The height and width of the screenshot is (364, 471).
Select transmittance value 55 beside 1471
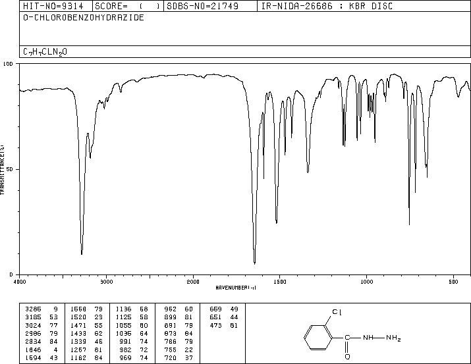pyautogui.click(x=99, y=325)
